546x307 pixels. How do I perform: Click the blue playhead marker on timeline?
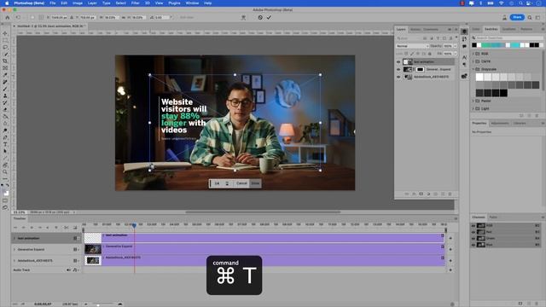pyautogui.click(x=134, y=225)
